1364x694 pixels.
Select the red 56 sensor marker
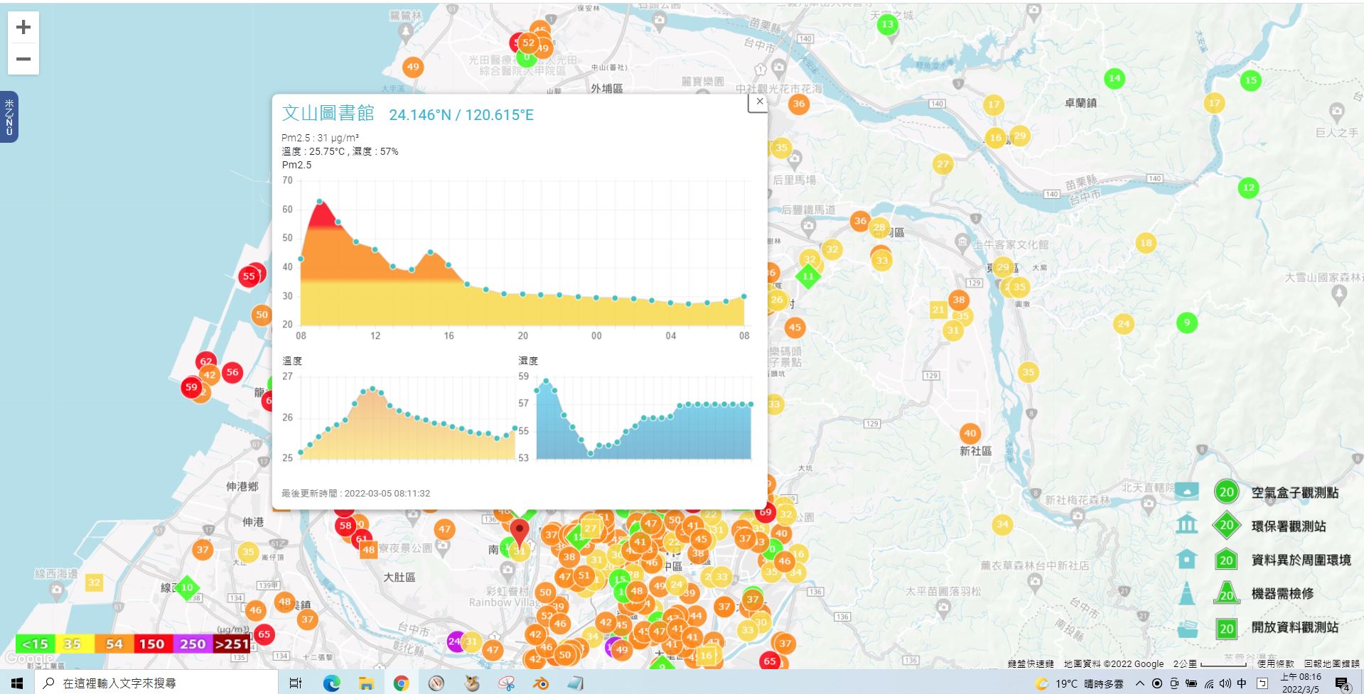pyautogui.click(x=232, y=372)
